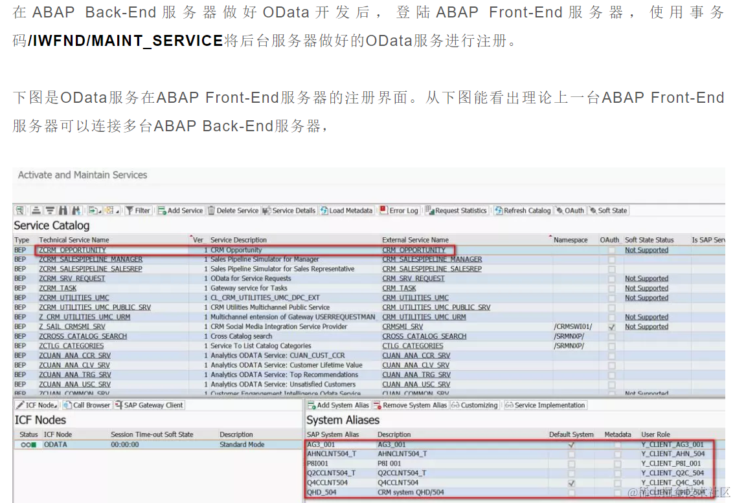This screenshot has height=503, width=735.
Task: Open ZCRM_SRV_REQUEST technical service link
Action: point(72,279)
